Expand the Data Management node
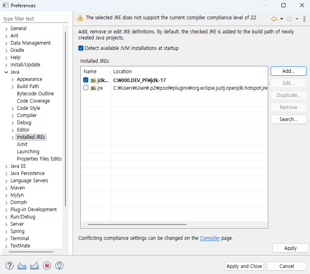This screenshot has height=274, width=310. point(6,43)
